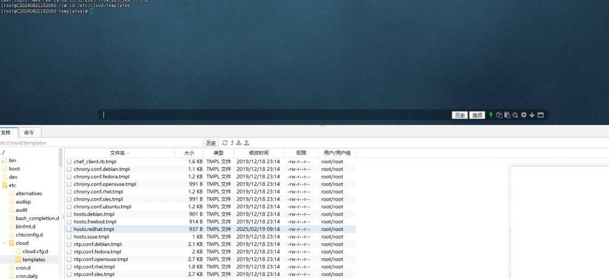This screenshot has height=279, width=609.
Task: Click folder icon next to bin
Action: (x=5, y=160)
